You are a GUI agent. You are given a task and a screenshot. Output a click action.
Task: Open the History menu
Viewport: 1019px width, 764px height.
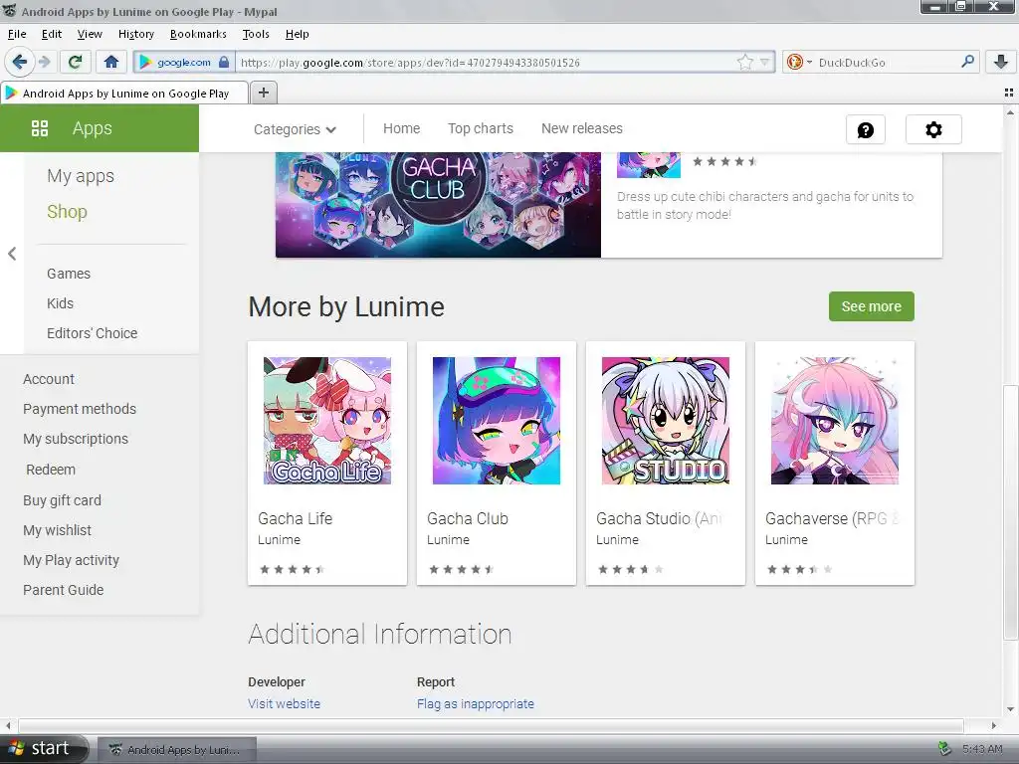[x=135, y=34]
